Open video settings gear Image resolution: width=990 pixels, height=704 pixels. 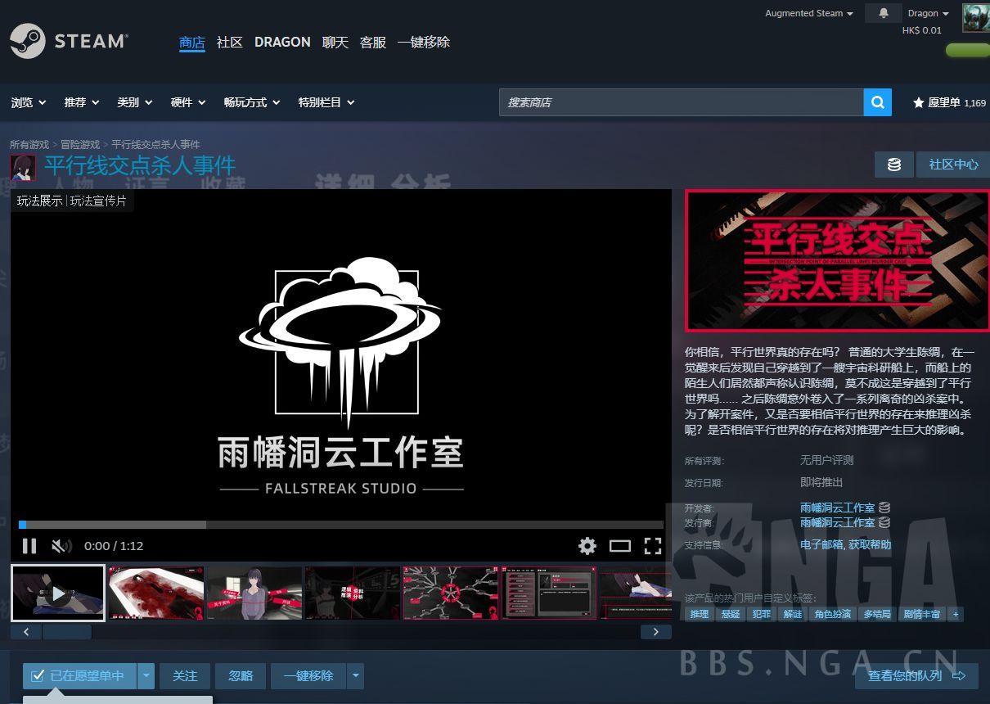tap(587, 546)
